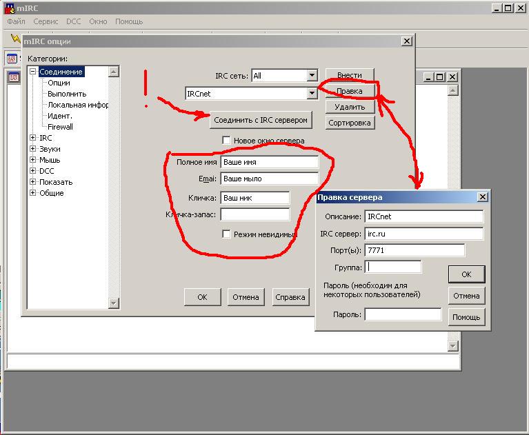Click the lightning bolt connect toolbar icon

(x=14, y=38)
